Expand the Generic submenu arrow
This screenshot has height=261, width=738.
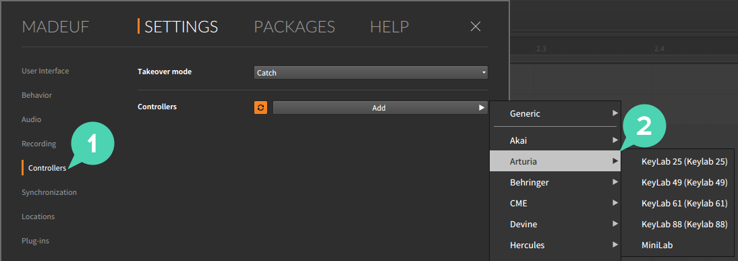point(615,113)
